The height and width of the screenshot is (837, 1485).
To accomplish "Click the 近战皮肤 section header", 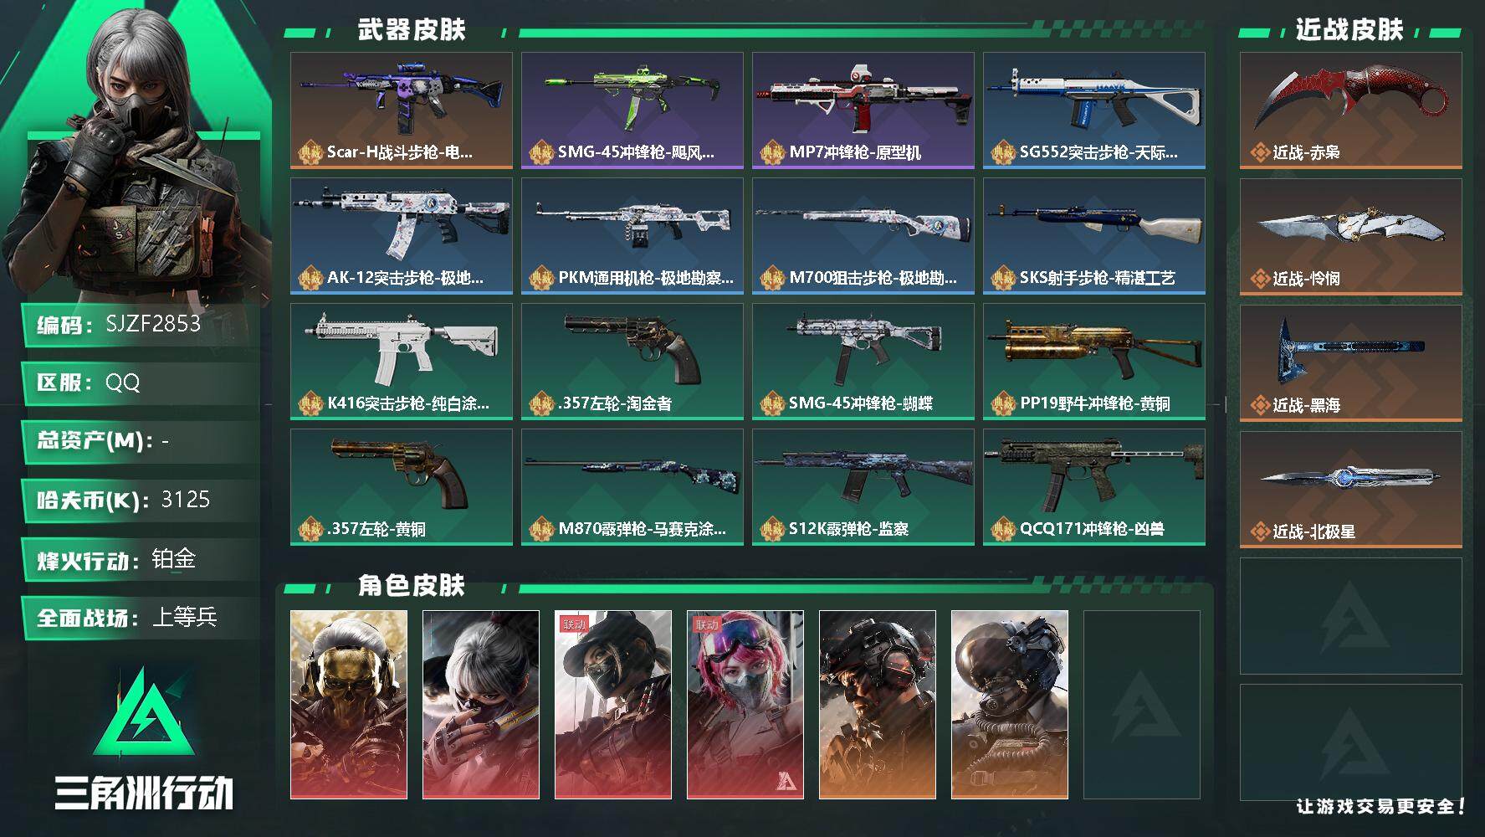I will 1349,30.
